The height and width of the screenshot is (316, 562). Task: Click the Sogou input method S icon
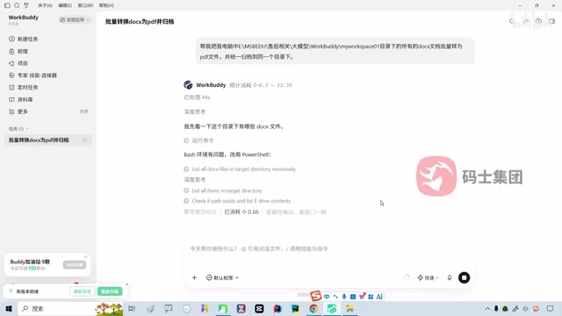[x=316, y=296]
